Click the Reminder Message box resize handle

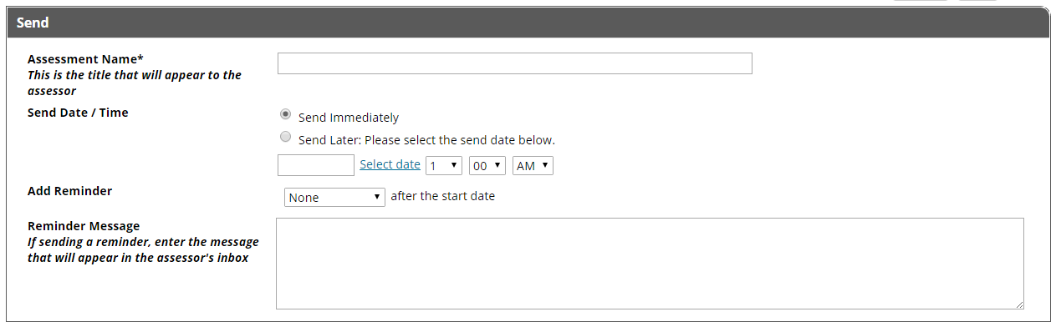[x=1018, y=304]
